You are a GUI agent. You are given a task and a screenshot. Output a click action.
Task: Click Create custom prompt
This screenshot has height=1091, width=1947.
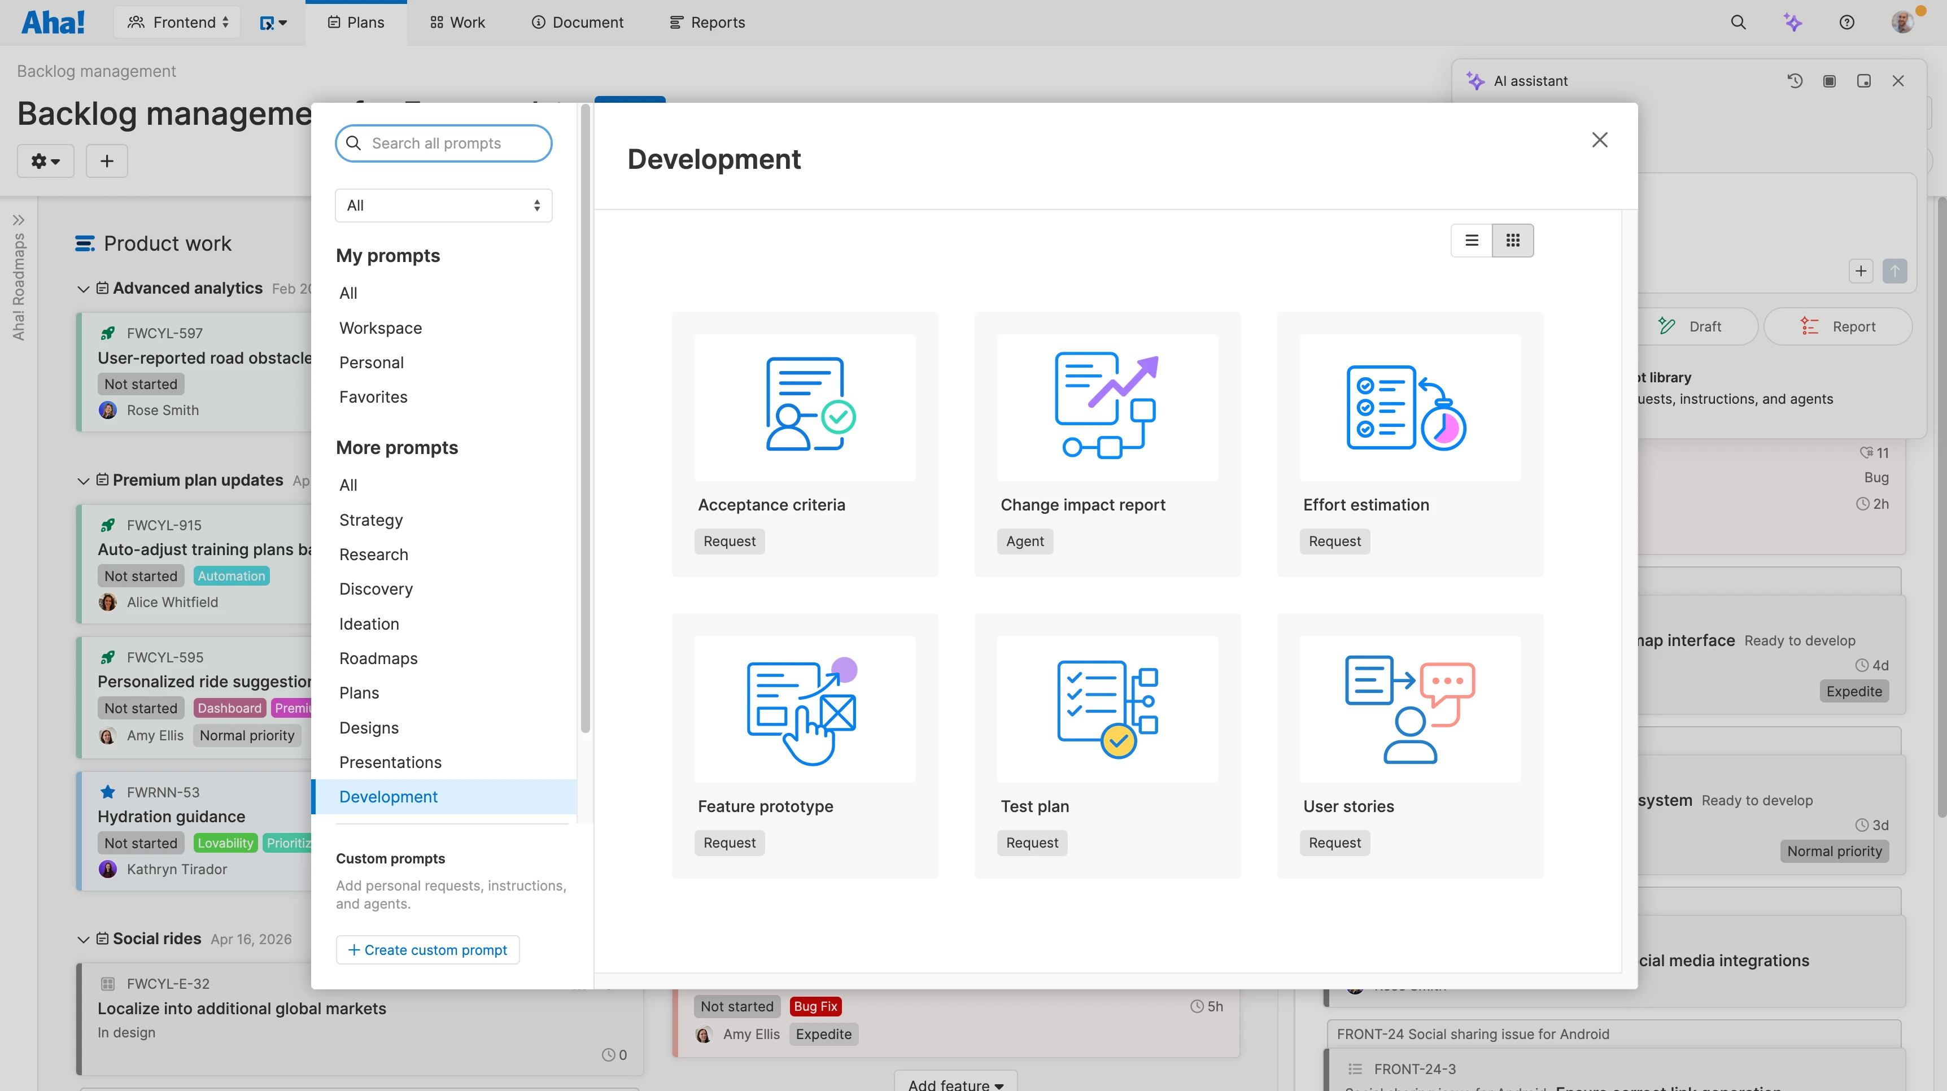(x=427, y=950)
